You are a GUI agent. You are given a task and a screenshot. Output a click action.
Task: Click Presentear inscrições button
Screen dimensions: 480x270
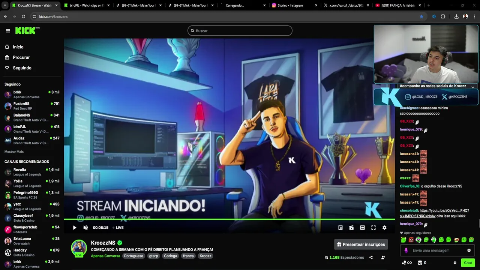point(361,244)
